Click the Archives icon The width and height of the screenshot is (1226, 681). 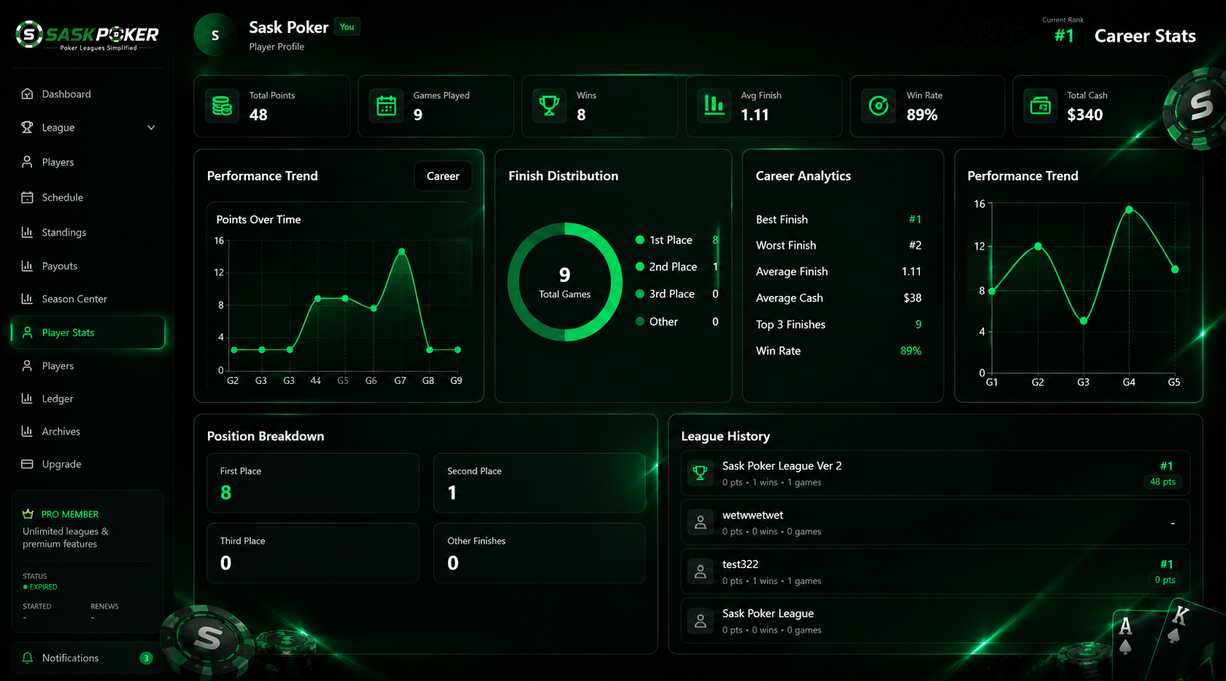coord(27,431)
